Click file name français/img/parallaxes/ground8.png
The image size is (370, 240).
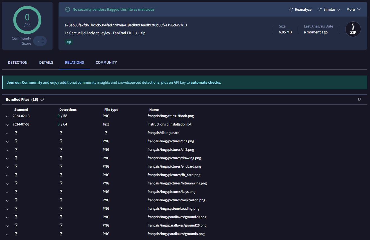click(x=176, y=234)
